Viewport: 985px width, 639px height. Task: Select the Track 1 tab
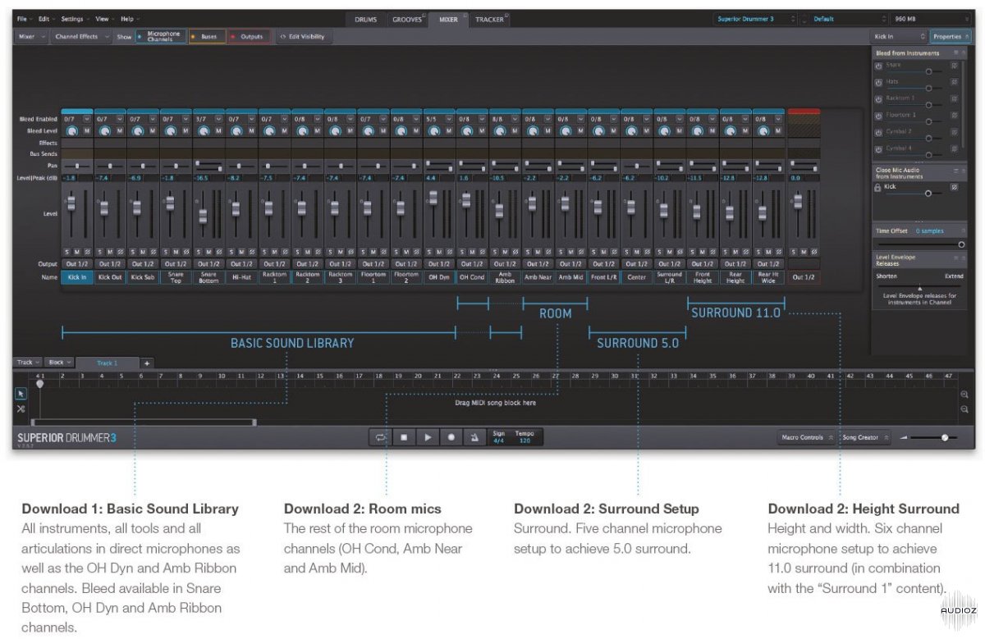[x=108, y=363]
